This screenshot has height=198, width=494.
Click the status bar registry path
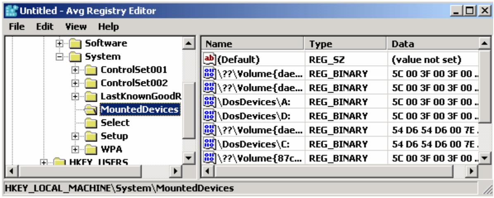click(119, 188)
